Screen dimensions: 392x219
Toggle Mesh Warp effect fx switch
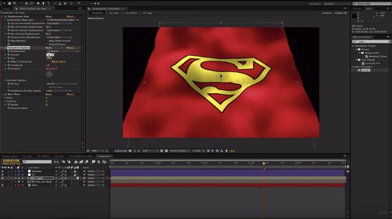(x=5, y=94)
